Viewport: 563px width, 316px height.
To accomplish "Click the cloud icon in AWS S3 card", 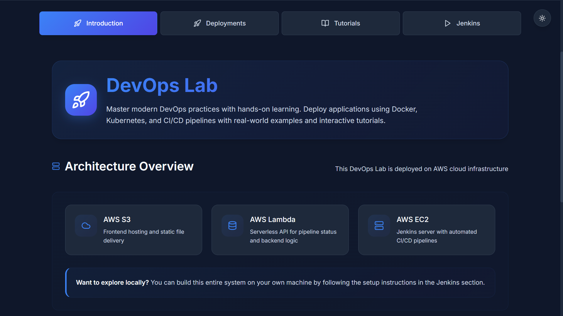I will 86,226.
